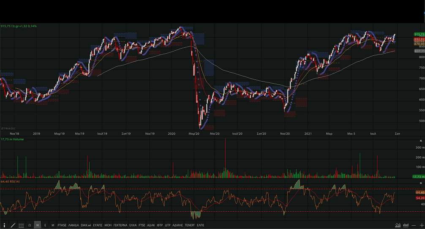
Task: Switch to the DAX.wi symbol
Action: click(x=86, y=226)
